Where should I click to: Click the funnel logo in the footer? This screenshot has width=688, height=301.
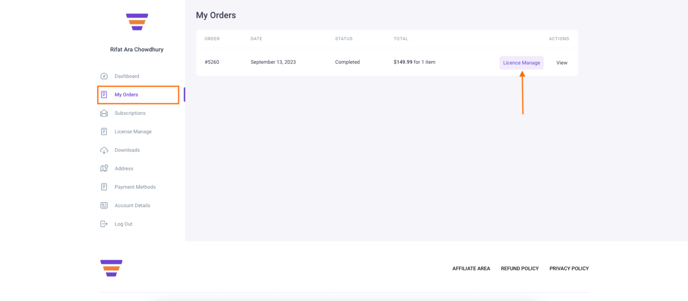click(111, 268)
